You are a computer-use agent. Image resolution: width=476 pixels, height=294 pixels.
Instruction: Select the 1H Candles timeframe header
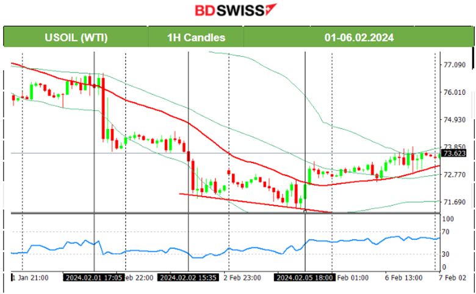tap(196, 37)
